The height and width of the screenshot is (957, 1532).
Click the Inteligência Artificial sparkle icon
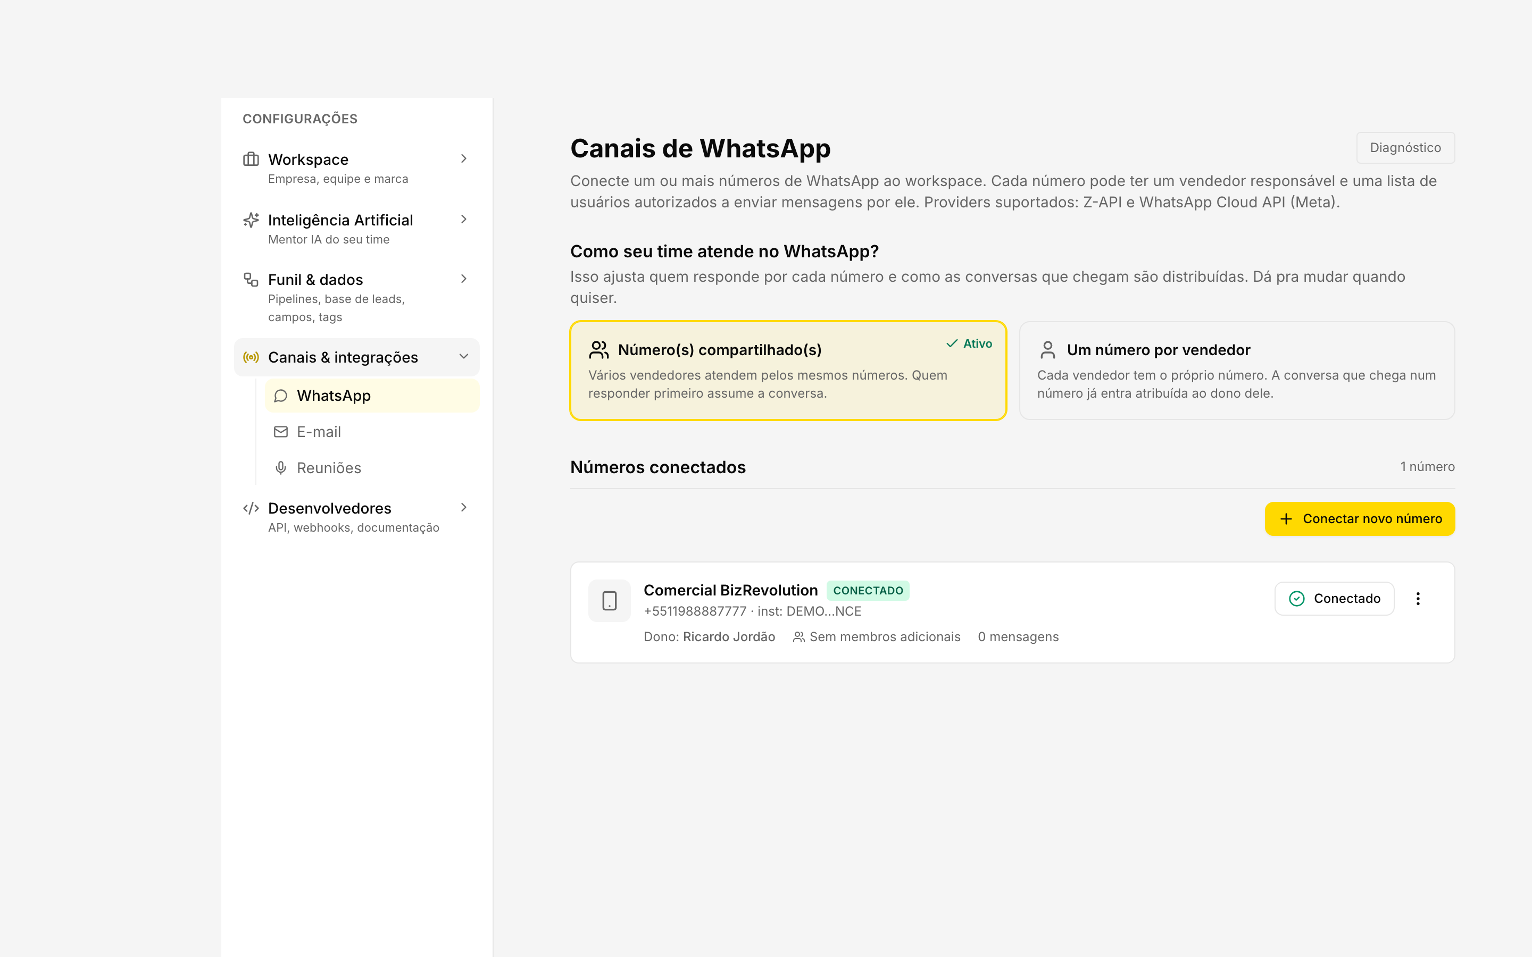pyautogui.click(x=251, y=220)
